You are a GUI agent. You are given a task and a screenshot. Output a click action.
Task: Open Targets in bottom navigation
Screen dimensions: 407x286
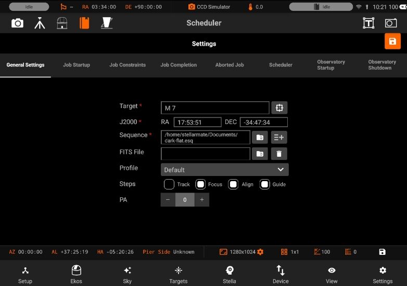point(179,275)
